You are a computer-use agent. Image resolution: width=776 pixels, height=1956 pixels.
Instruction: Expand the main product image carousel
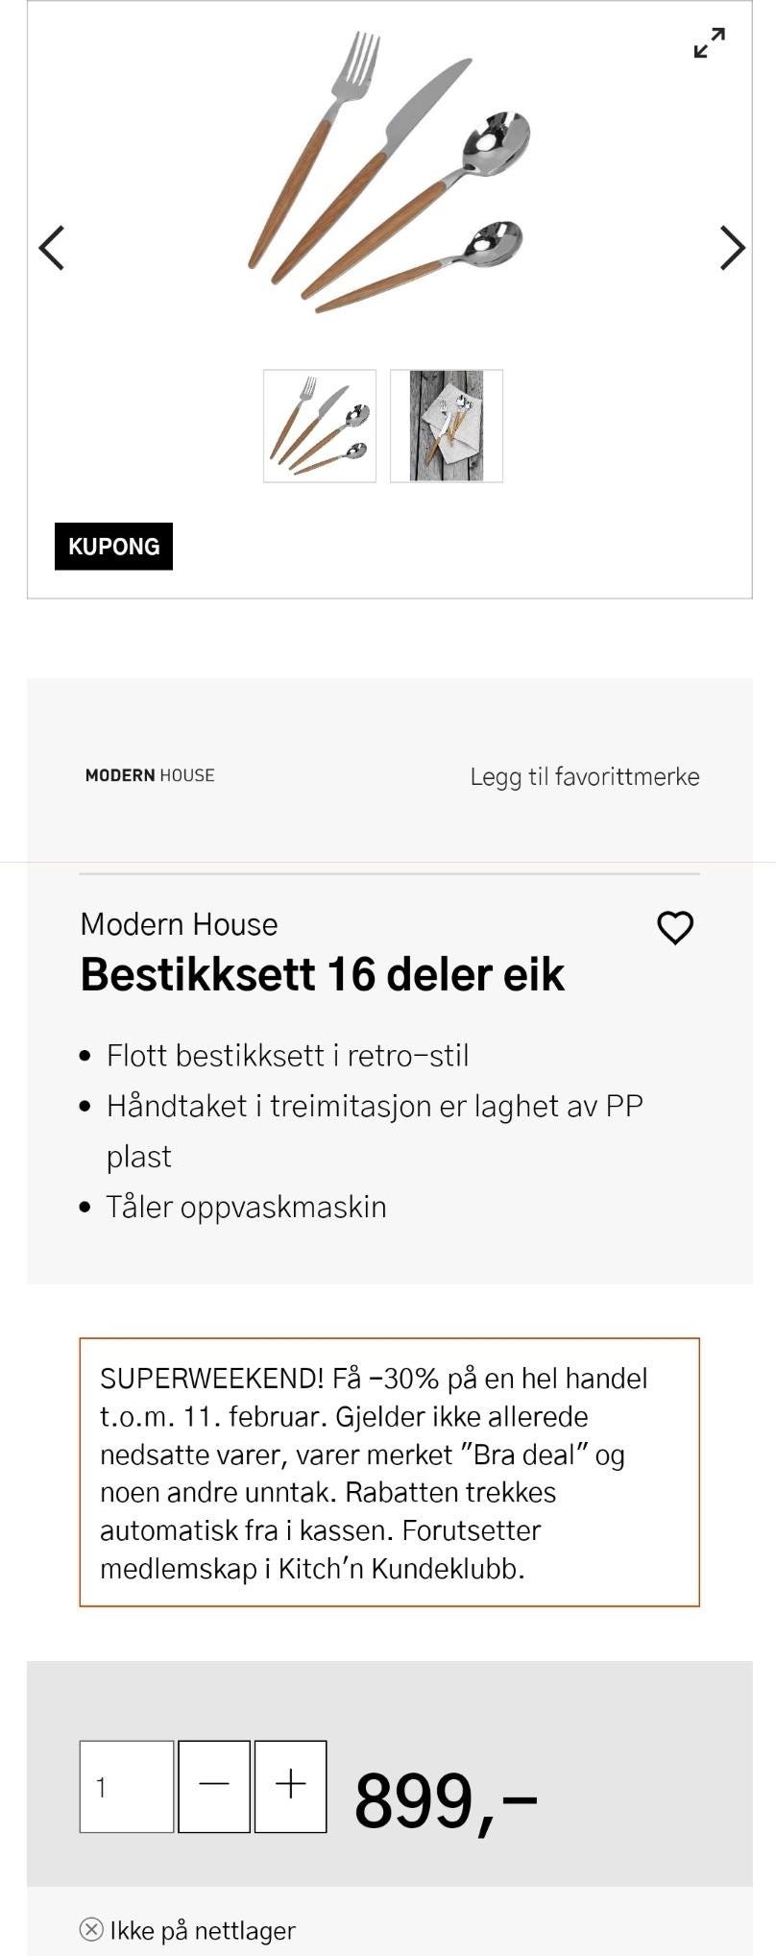tap(711, 42)
